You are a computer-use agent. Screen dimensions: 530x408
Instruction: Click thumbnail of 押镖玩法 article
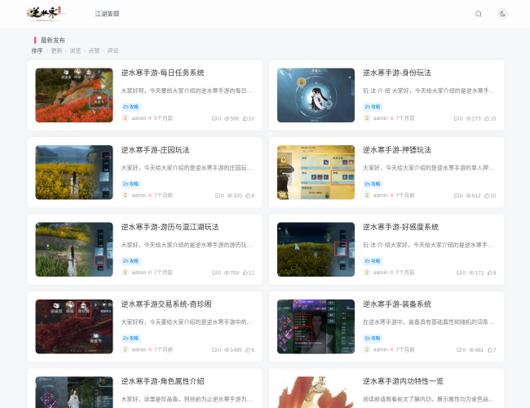[x=316, y=172]
